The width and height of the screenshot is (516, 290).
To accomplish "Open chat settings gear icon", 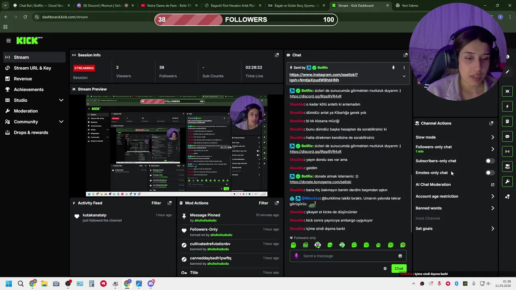I will click(385, 269).
